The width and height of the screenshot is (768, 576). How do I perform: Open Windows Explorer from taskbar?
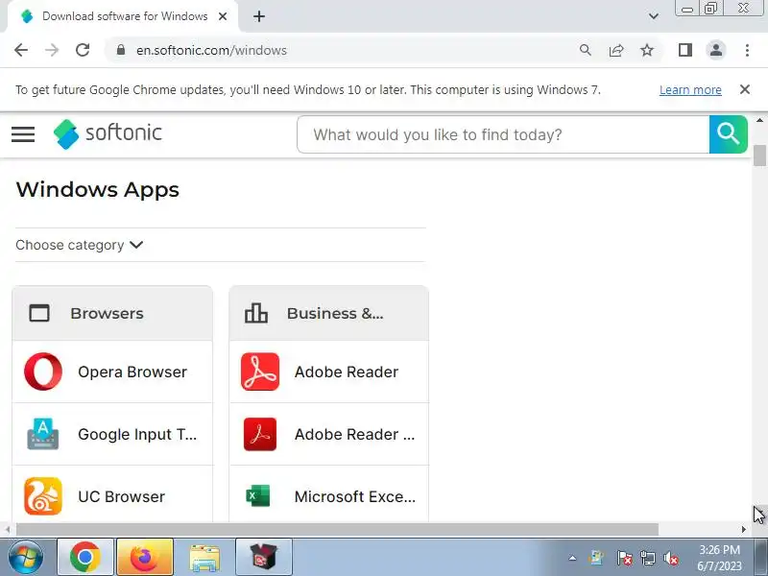[x=204, y=558]
